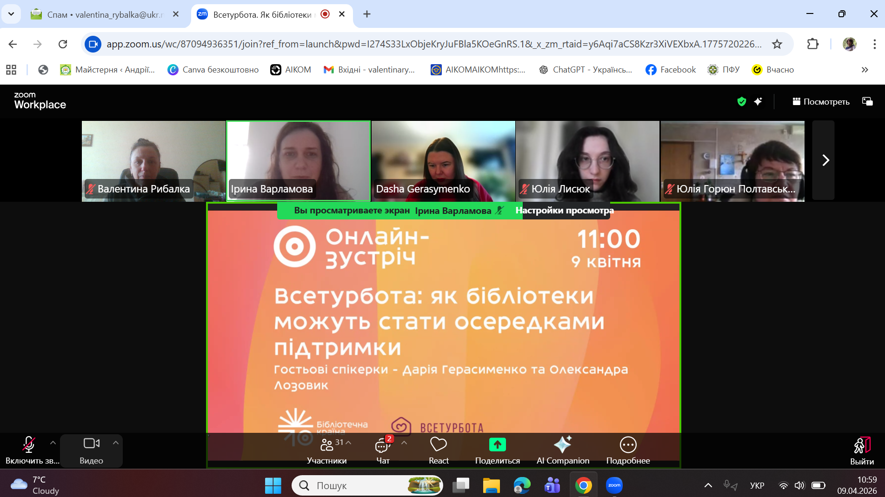Bookmark this page with the star icon
This screenshot has height=497, width=885.
tap(777, 44)
